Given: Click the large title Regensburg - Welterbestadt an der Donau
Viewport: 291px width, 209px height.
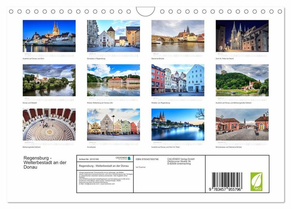Looking at the screenshot, I should pyautogui.click(x=45, y=162).
